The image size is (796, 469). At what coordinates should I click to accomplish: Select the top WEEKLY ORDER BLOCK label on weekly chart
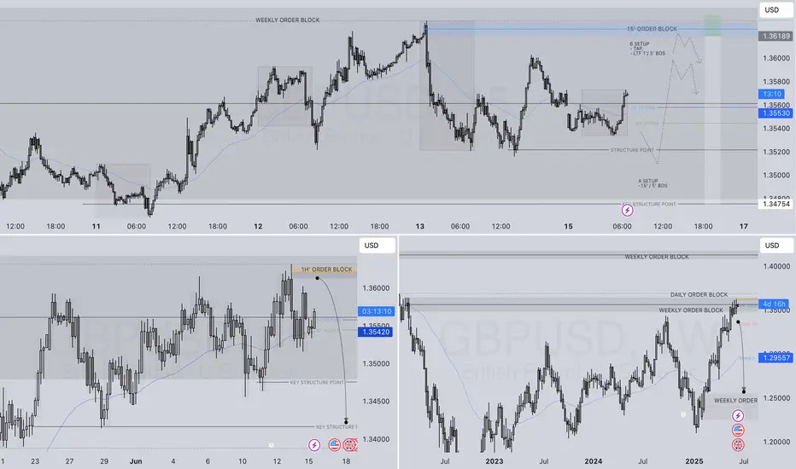point(657,257)
